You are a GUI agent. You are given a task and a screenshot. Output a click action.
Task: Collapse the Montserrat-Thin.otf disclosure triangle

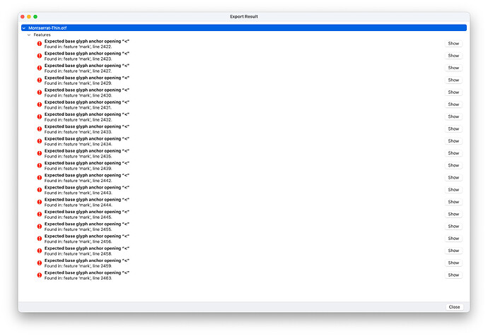click(x=23, y=28)
